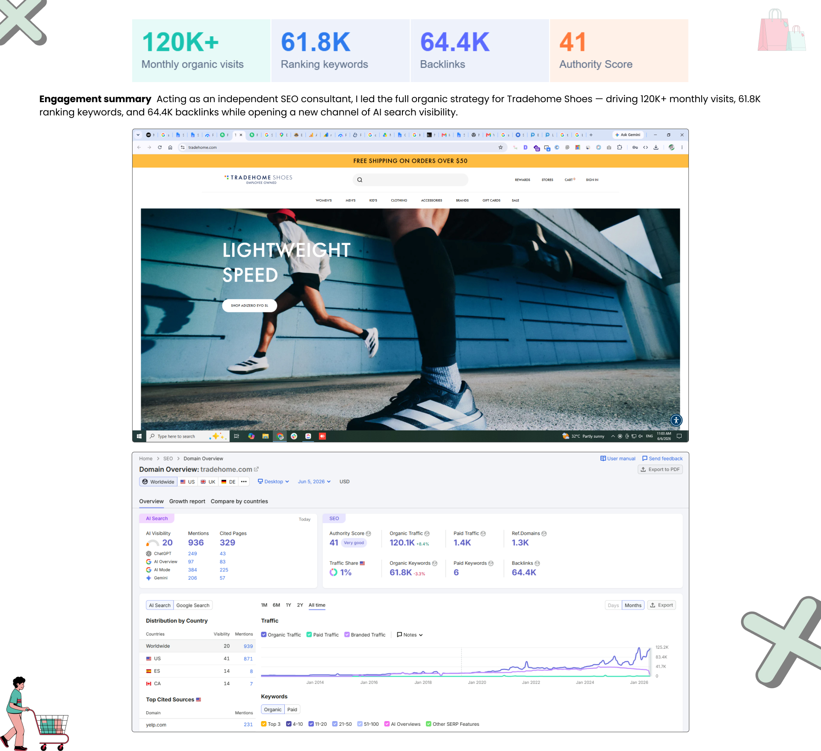Click the Tradehome search input field
Viewport: 821px width, 751px height.
point(410,180)
